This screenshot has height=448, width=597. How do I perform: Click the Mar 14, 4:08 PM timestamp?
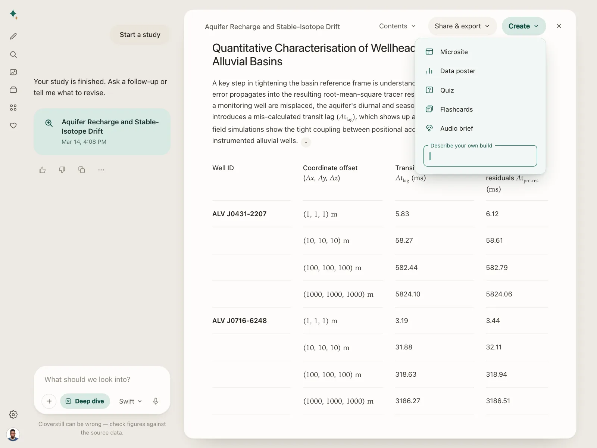pos(84,142)
